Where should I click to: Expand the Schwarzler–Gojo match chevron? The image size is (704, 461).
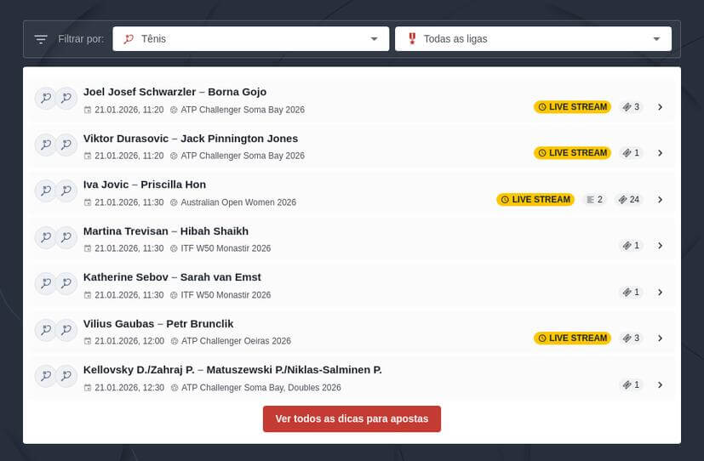point(660,107)
